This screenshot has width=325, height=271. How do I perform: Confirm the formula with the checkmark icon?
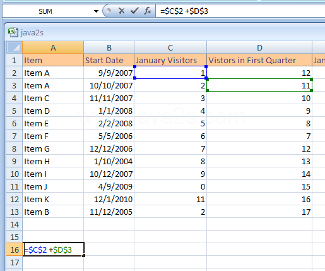point(134,11)
